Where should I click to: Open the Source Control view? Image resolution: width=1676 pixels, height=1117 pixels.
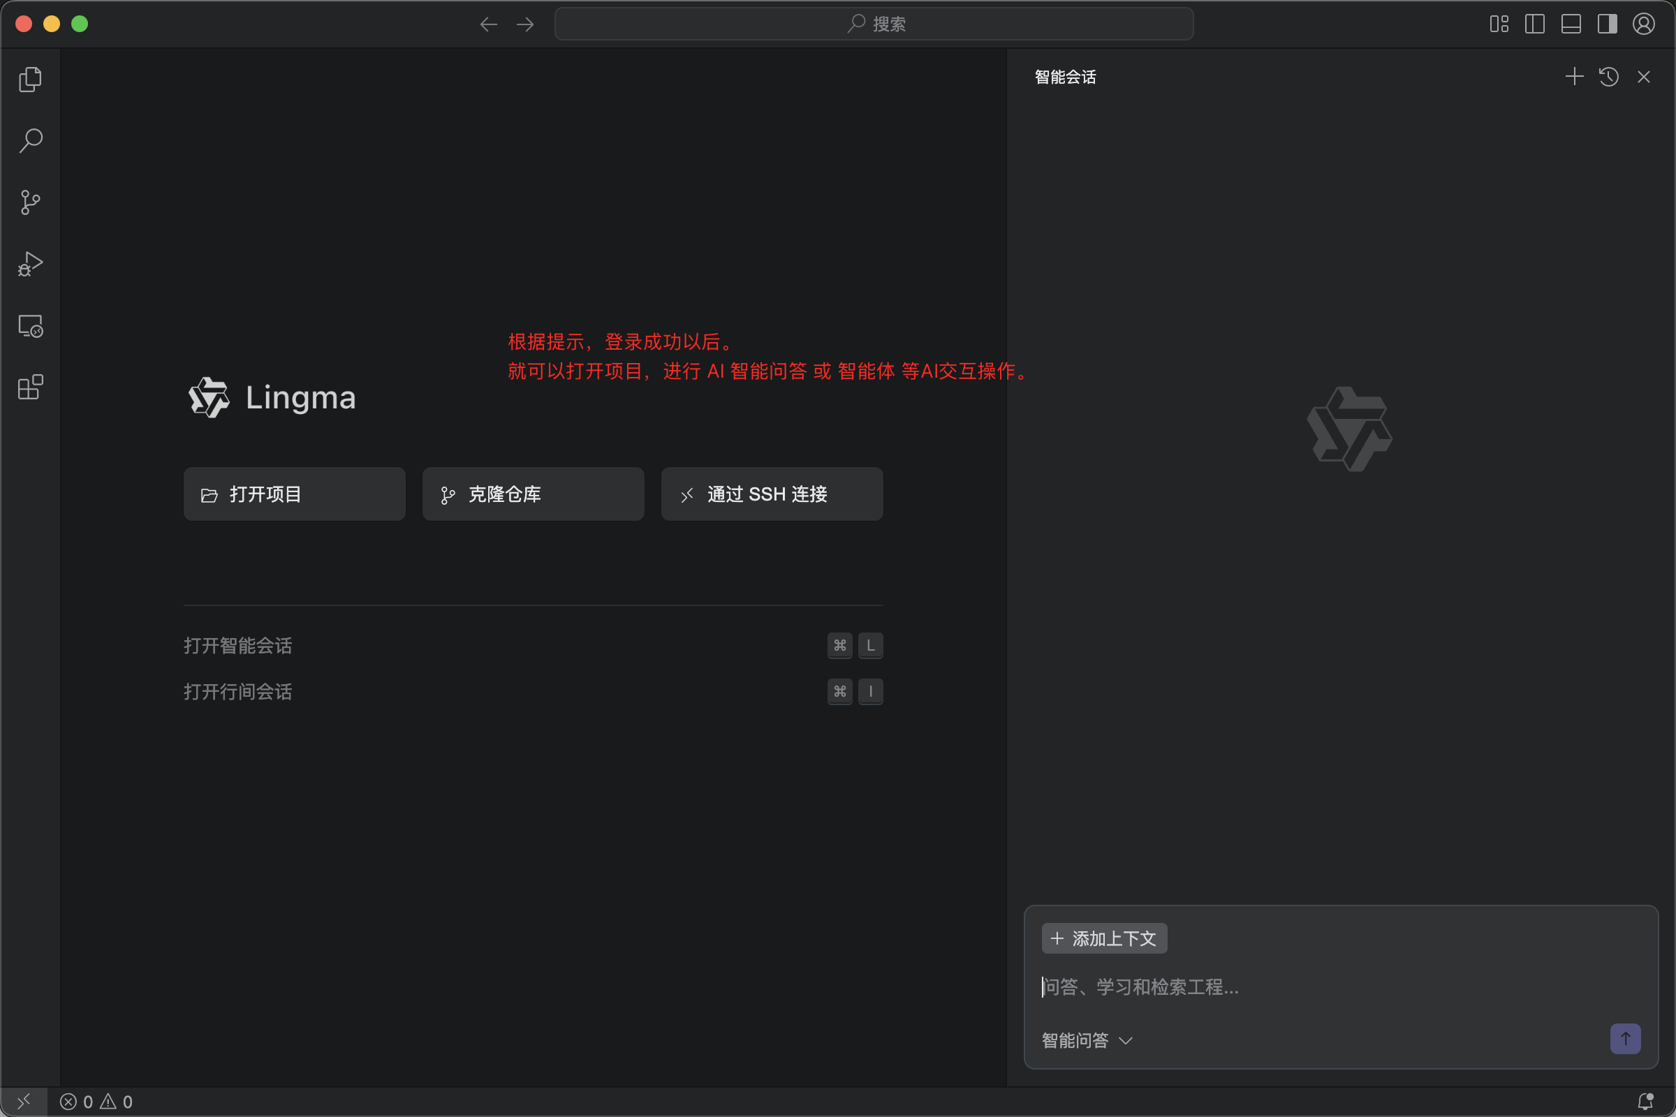[x=30, y=202]
